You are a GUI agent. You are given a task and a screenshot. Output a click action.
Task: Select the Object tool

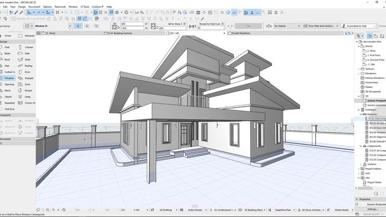[x=7, y=96]
